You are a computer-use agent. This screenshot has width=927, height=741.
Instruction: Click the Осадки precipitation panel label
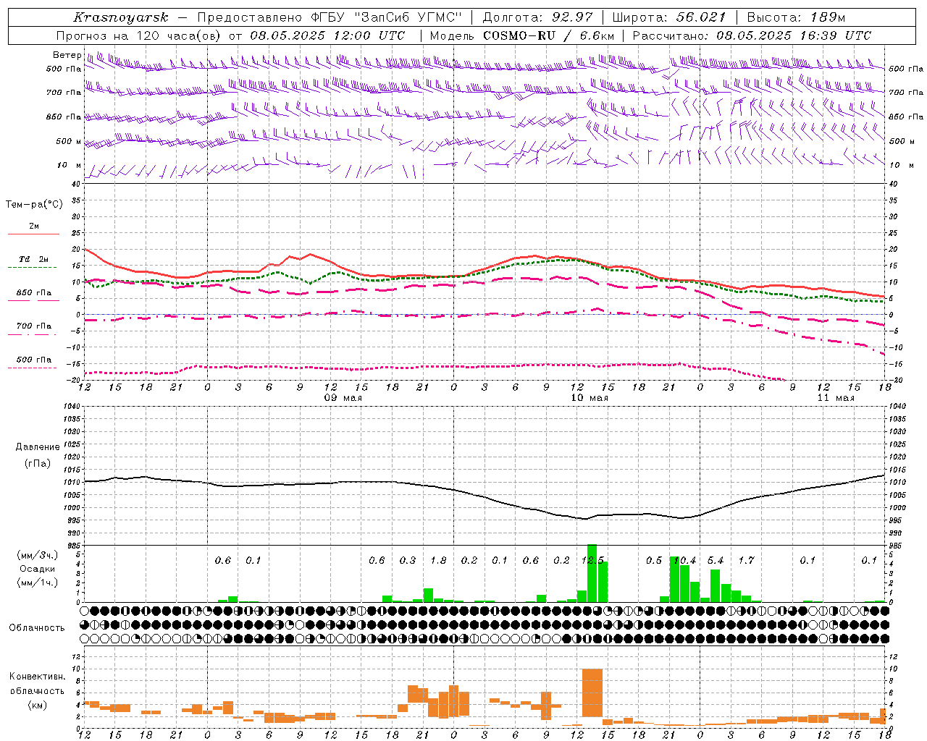coord(38,569)
